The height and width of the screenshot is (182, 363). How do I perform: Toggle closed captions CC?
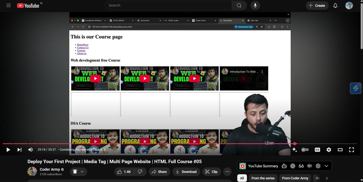click(x=317, y=150)
